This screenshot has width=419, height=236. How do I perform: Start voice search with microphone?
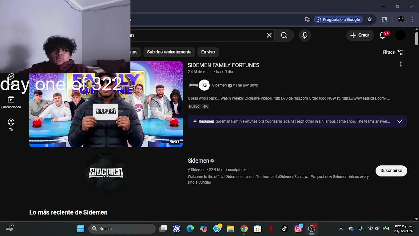[305, 35]
